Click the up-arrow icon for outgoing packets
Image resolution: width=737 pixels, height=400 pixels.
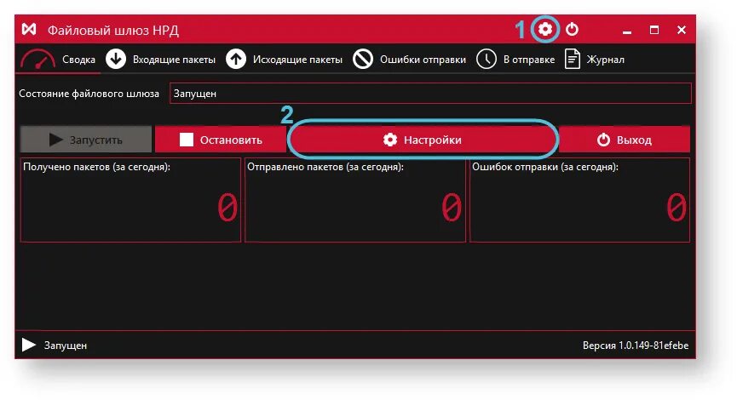236,60
